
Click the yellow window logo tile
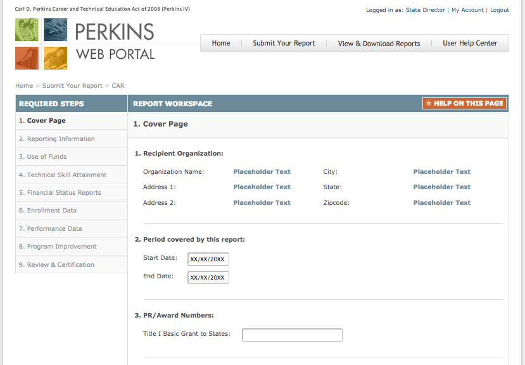[55, 58]
